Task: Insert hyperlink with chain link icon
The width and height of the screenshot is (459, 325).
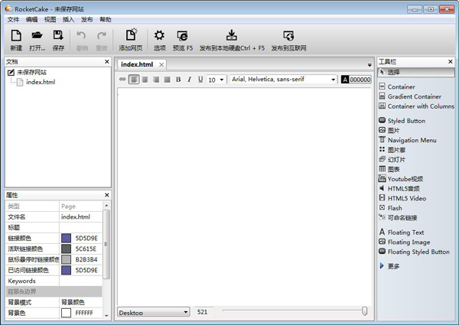Action: click(x=122, y=80)
